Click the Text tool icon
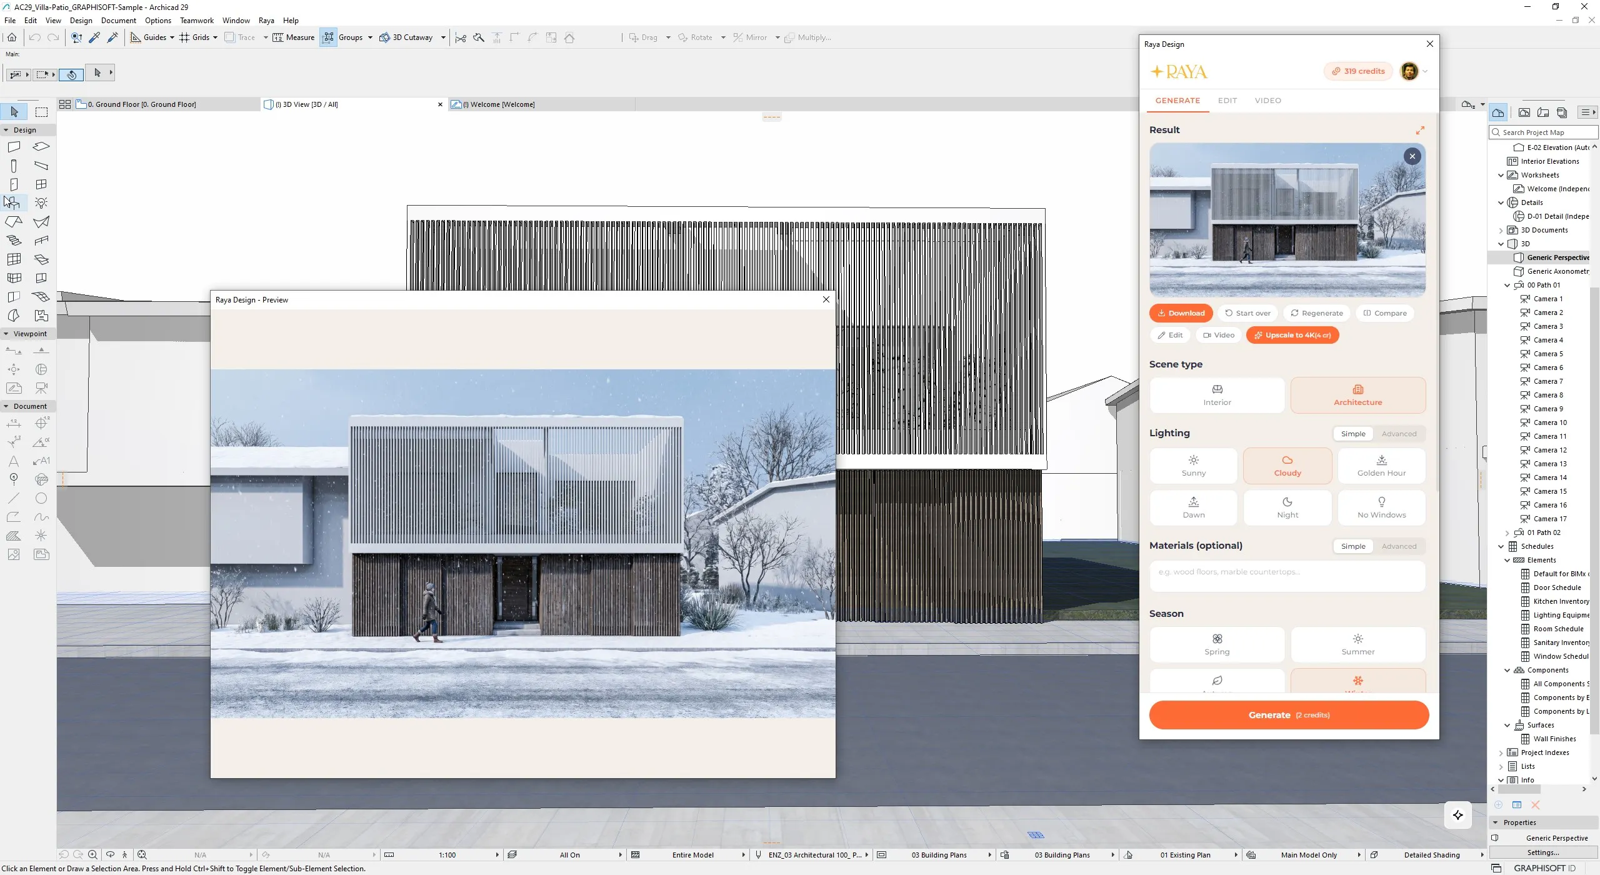 [x=14, y=461]
